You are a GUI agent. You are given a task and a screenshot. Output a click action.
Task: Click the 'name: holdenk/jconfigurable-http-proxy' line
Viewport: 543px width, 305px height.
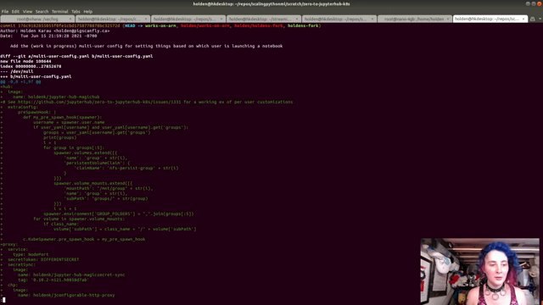click(x=66, y=296)
